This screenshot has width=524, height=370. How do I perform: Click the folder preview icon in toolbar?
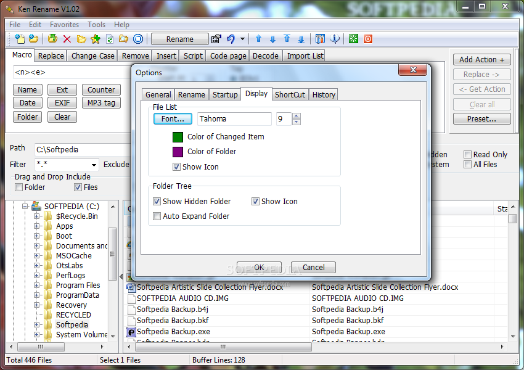point(124,39)
